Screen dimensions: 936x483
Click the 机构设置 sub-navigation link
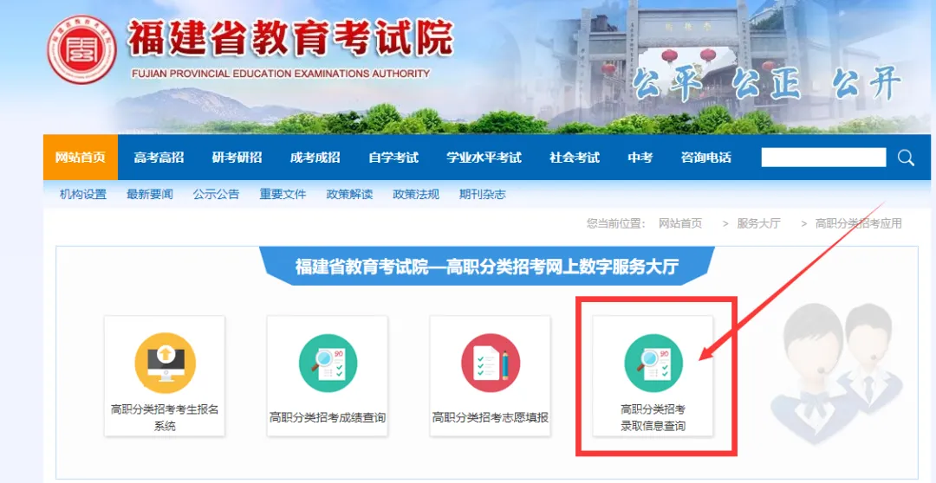click(83, 194)
